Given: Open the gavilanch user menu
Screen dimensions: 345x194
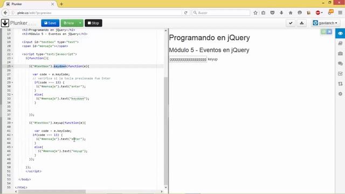Looking at the screenshot, I should pos(326,23).
